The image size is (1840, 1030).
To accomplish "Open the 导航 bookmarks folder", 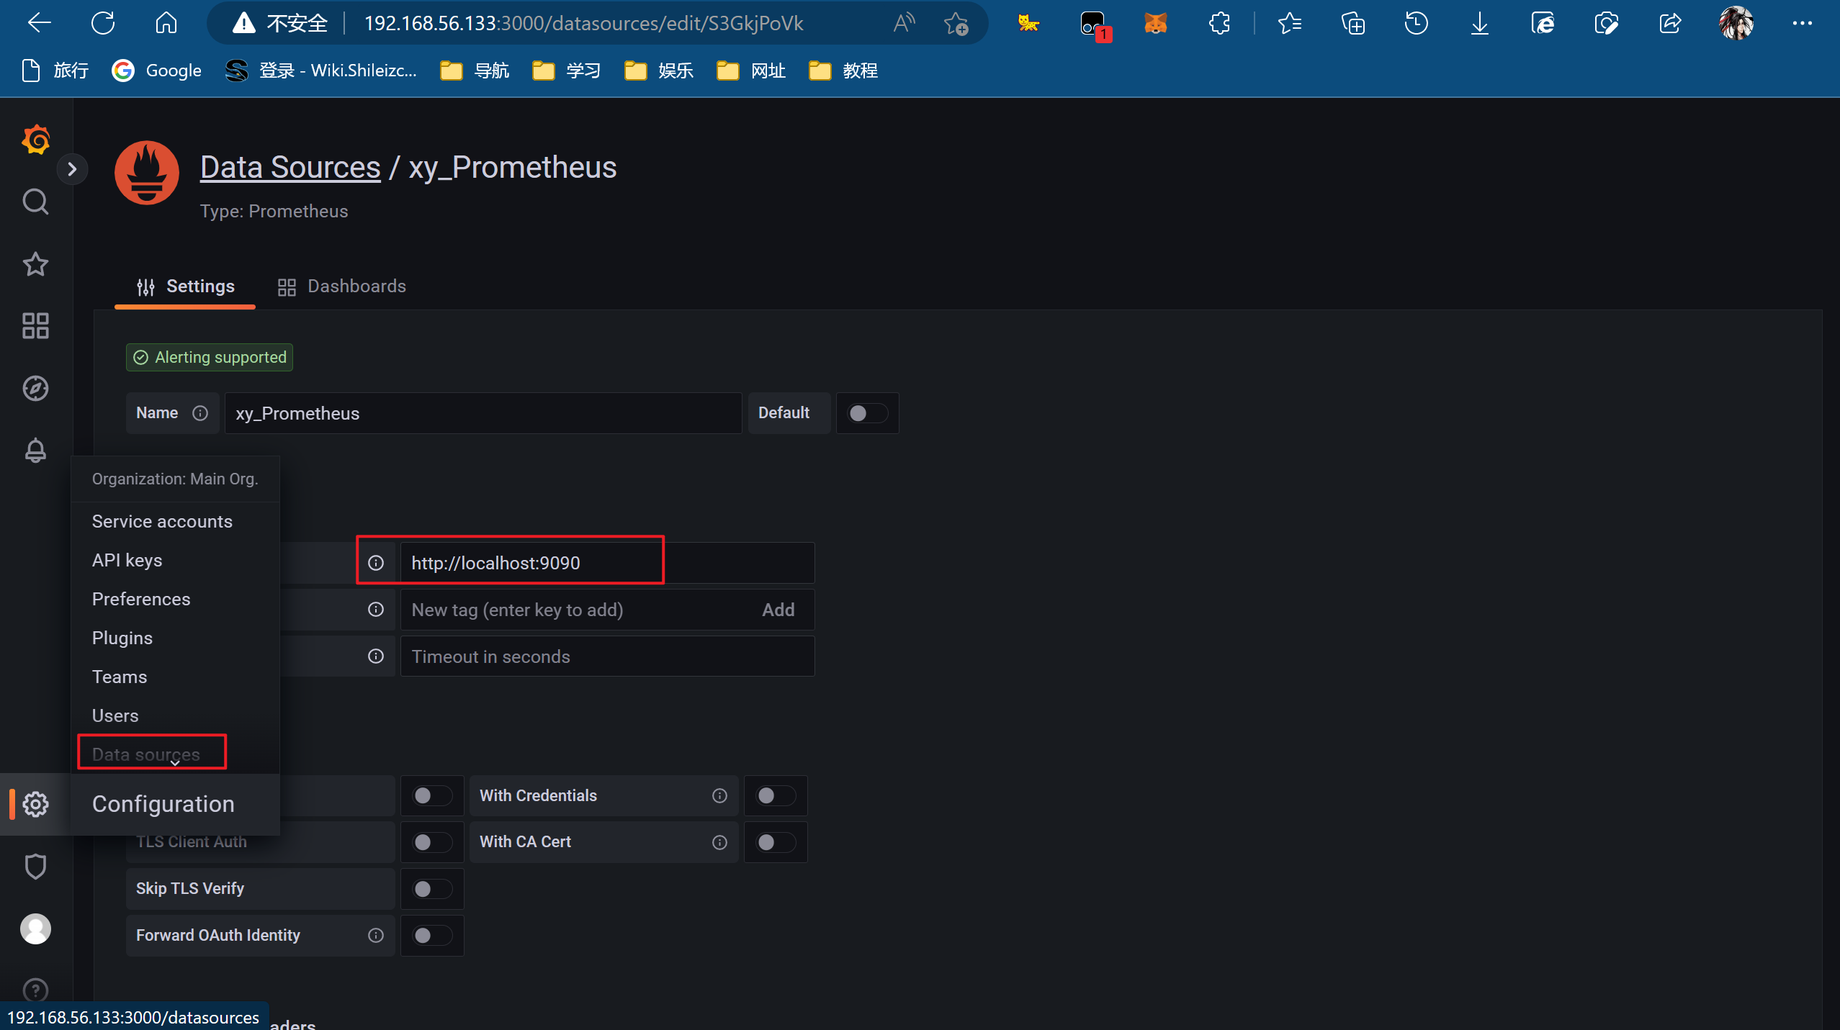I will pos(475,71).
